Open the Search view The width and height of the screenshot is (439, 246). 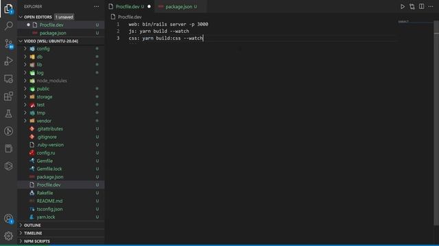tap(8, 26)
